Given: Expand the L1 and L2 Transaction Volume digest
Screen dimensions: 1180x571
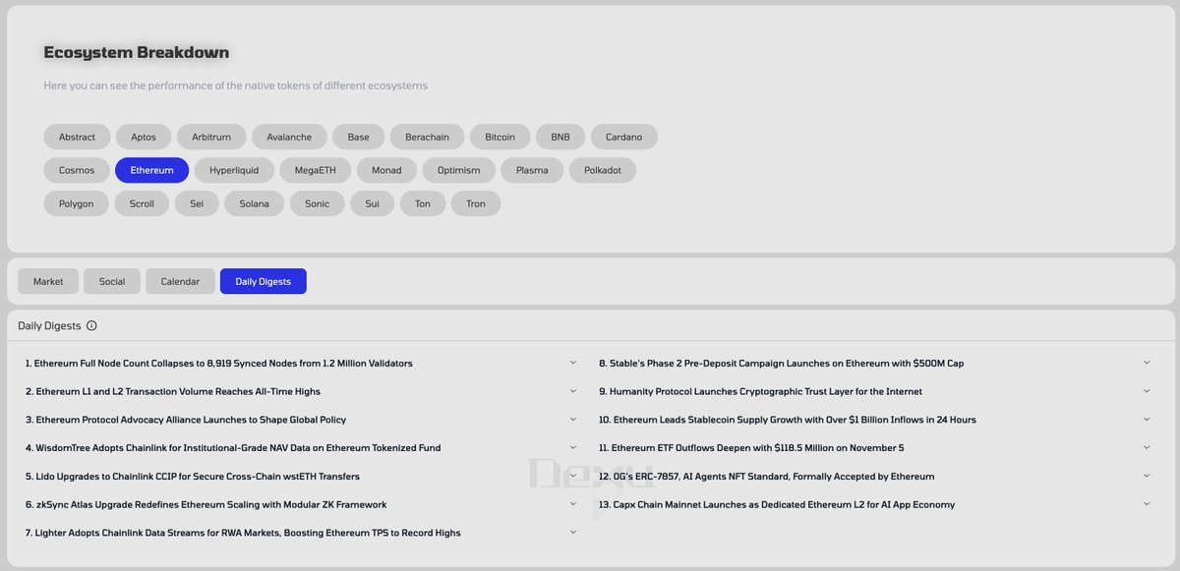Looking at the screenshot, I should 573,391.
